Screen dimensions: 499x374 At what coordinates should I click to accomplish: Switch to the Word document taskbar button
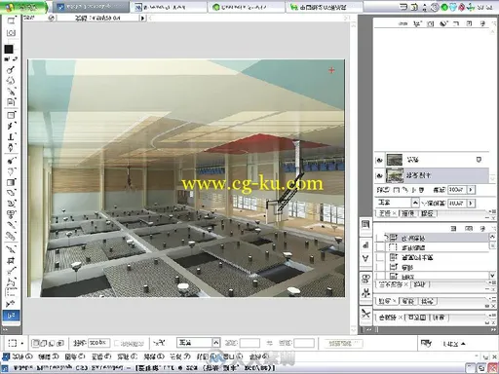(x=168, y=7)
